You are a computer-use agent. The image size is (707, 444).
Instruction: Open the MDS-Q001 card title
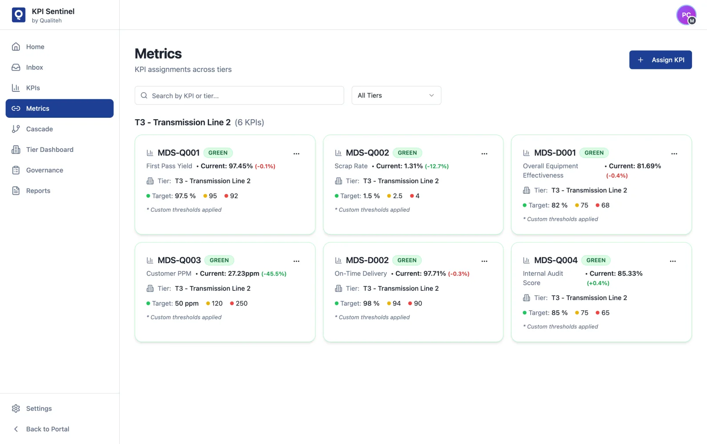point(179,153)
